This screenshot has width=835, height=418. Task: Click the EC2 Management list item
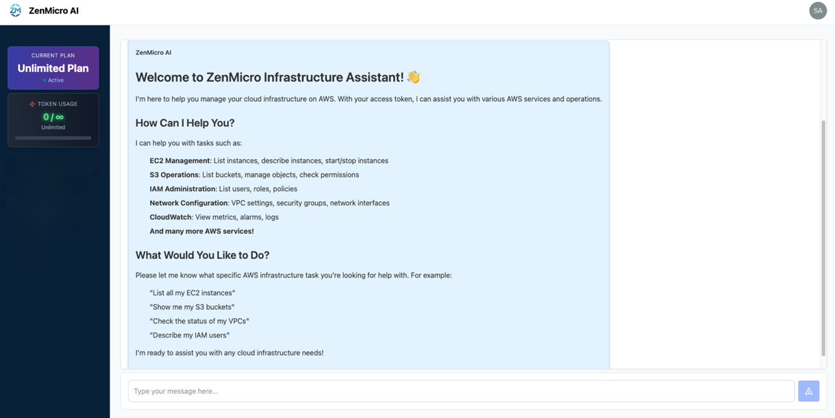pyautogui.click(x=269, y=161)
